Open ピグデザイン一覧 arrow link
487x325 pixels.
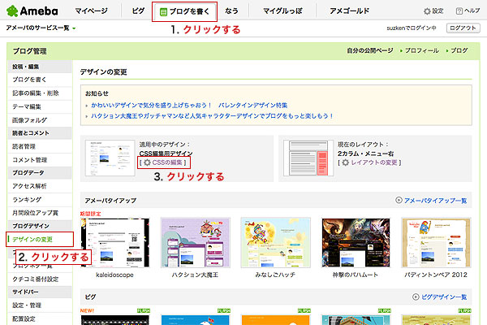click(435, 297)
